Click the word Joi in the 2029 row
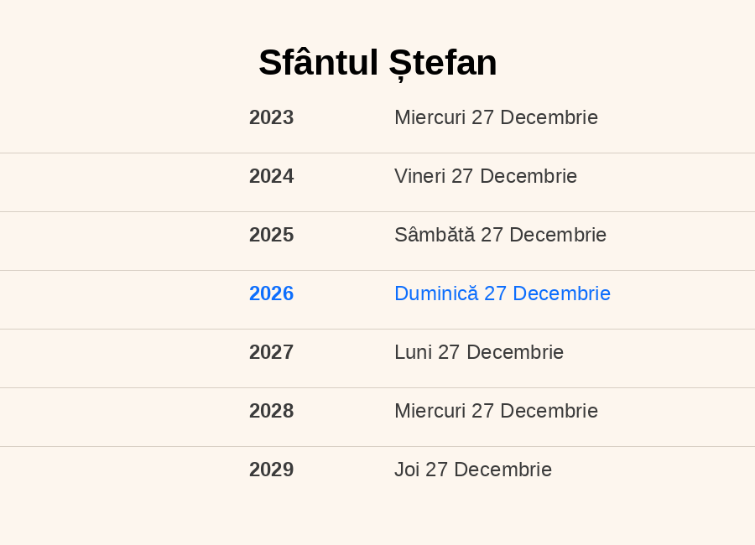The width and height of the screenshot is (755, 545). tap(407, 470)
